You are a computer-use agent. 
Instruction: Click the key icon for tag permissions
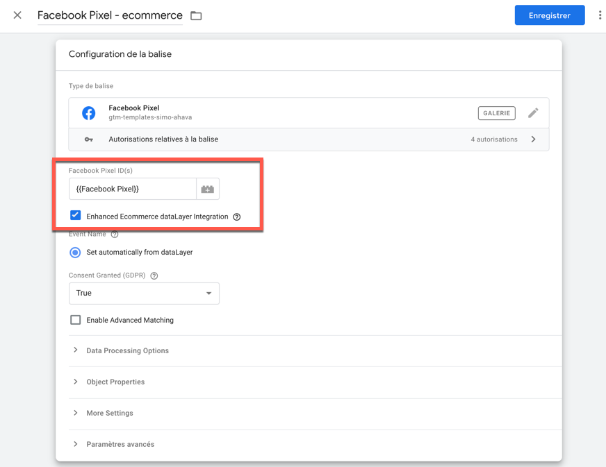point(89,139)
